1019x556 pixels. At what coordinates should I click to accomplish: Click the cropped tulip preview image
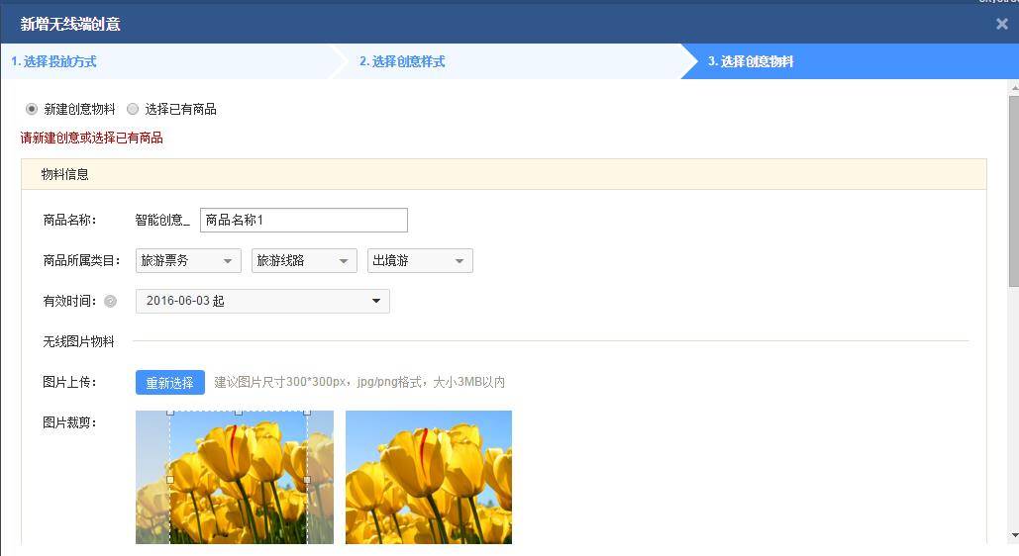[x=429, y=478]
